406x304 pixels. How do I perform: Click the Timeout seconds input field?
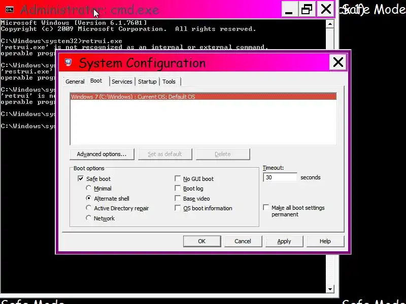(280, 177)
